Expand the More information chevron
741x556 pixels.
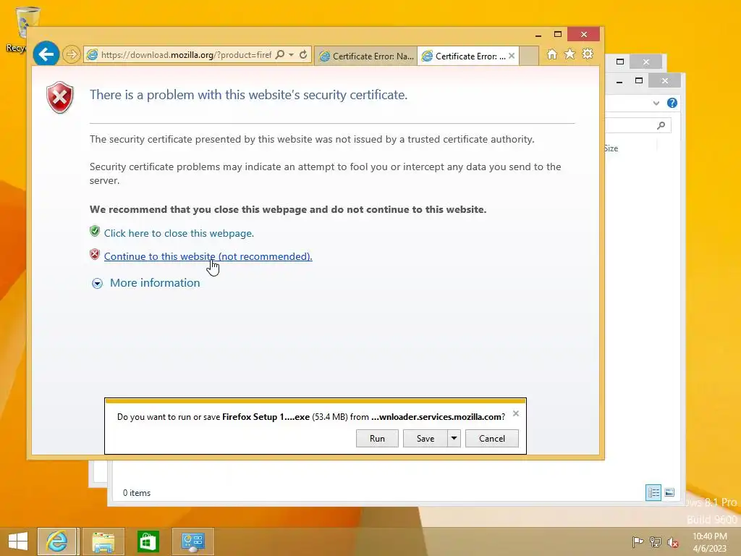point(97,283)
